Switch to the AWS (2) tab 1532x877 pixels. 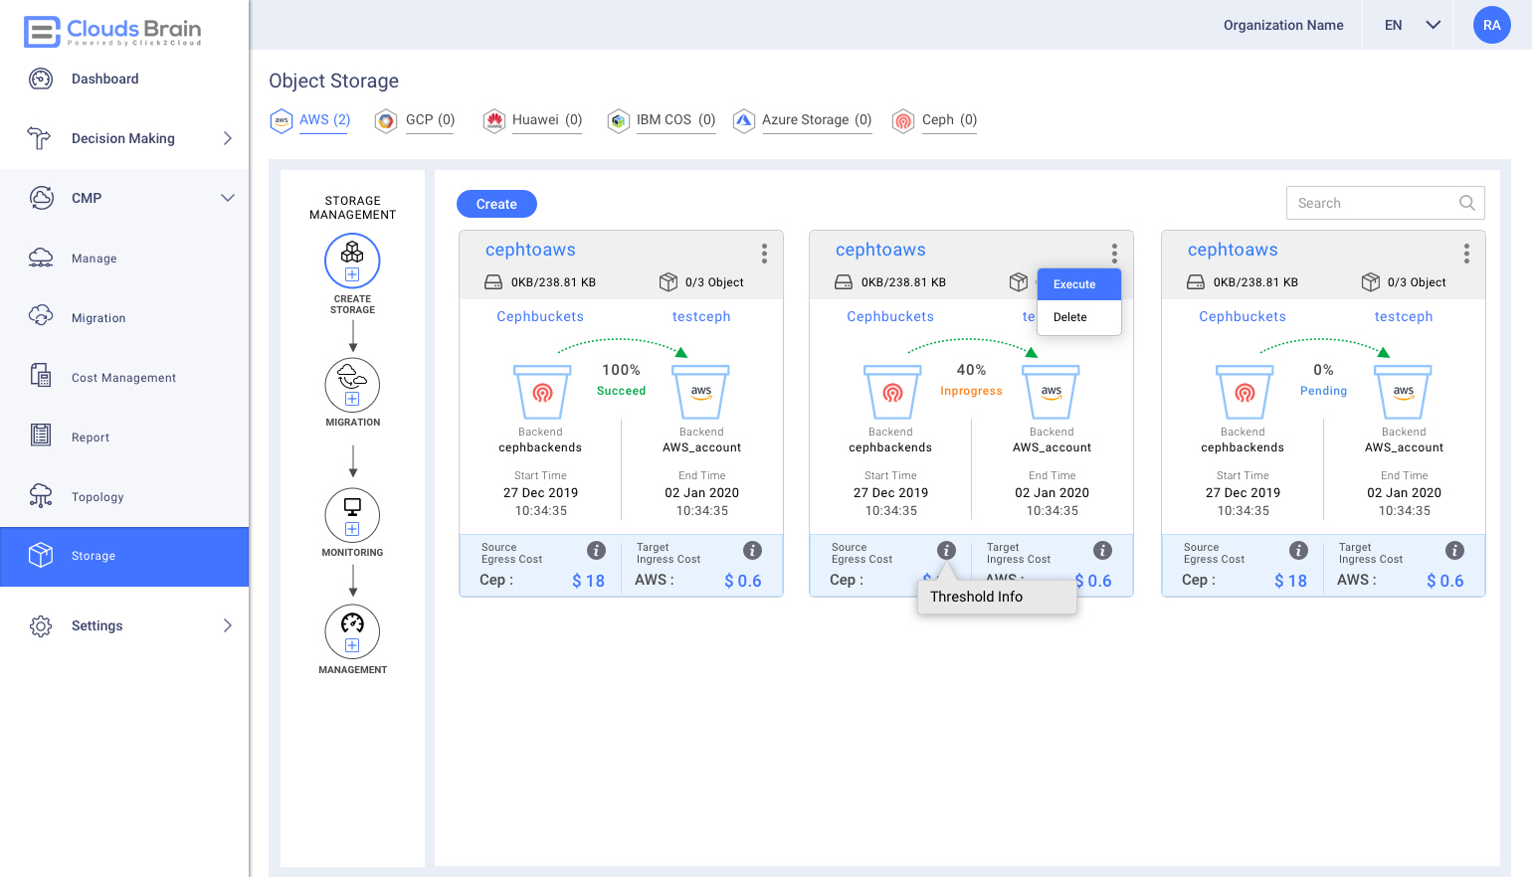point(310,120)
